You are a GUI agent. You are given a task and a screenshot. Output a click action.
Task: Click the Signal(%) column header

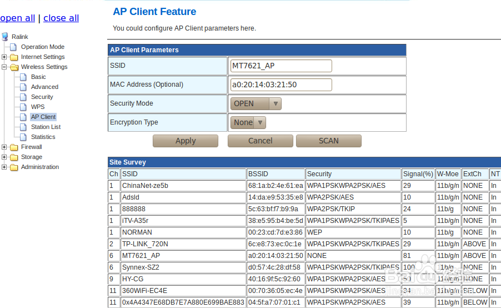pyautogui.click(x=418, y=174)
